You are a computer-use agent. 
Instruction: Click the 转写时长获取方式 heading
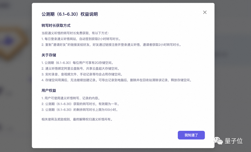(x=56, y=25)
